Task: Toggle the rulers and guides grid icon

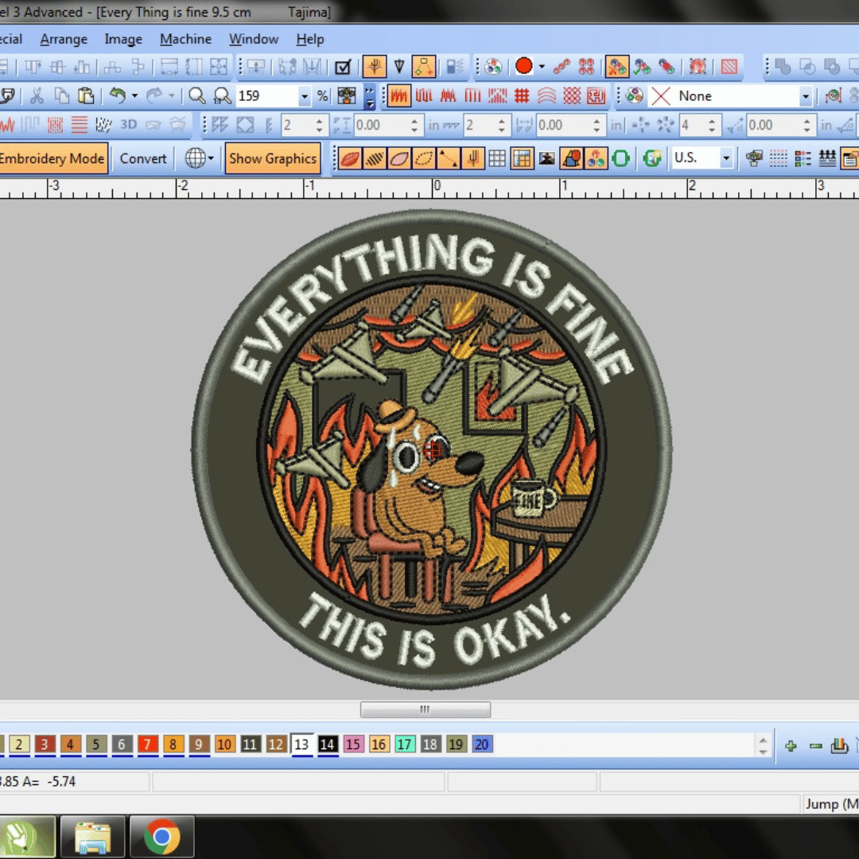Action: pyautogui.click(x=522, y=158)
